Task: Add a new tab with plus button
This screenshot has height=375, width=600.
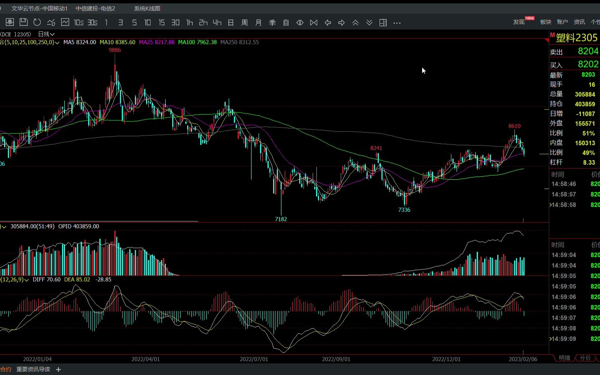Action: 58,369
